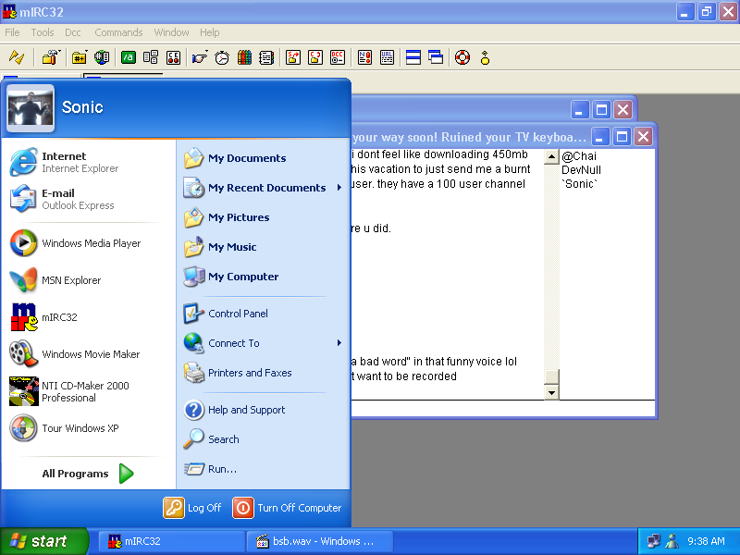Open the Dcc menu in mIRC

tap(73, 32)
